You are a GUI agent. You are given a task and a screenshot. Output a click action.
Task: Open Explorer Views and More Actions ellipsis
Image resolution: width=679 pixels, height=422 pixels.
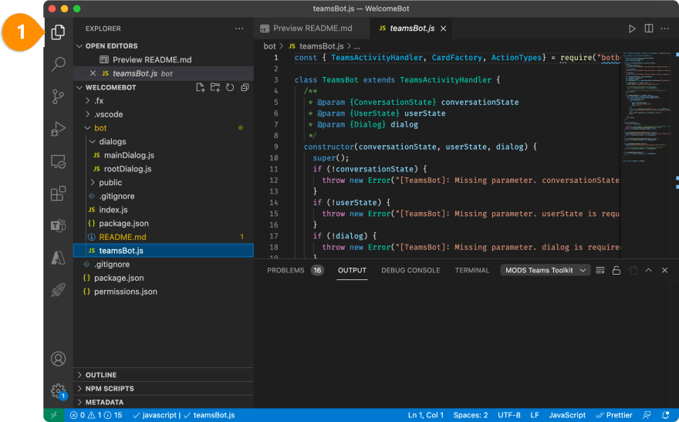tap(239, 29)
